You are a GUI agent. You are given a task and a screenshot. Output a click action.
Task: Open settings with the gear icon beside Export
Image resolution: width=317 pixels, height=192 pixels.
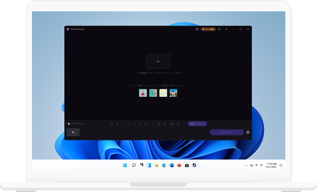coord(248,132)
